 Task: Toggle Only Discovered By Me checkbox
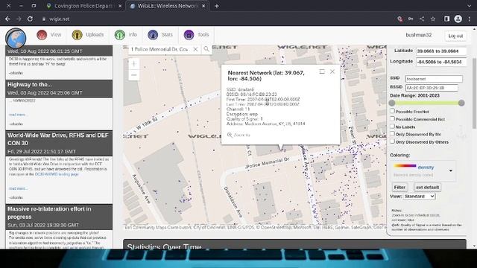pyautogui.click(x=393, y=134)
